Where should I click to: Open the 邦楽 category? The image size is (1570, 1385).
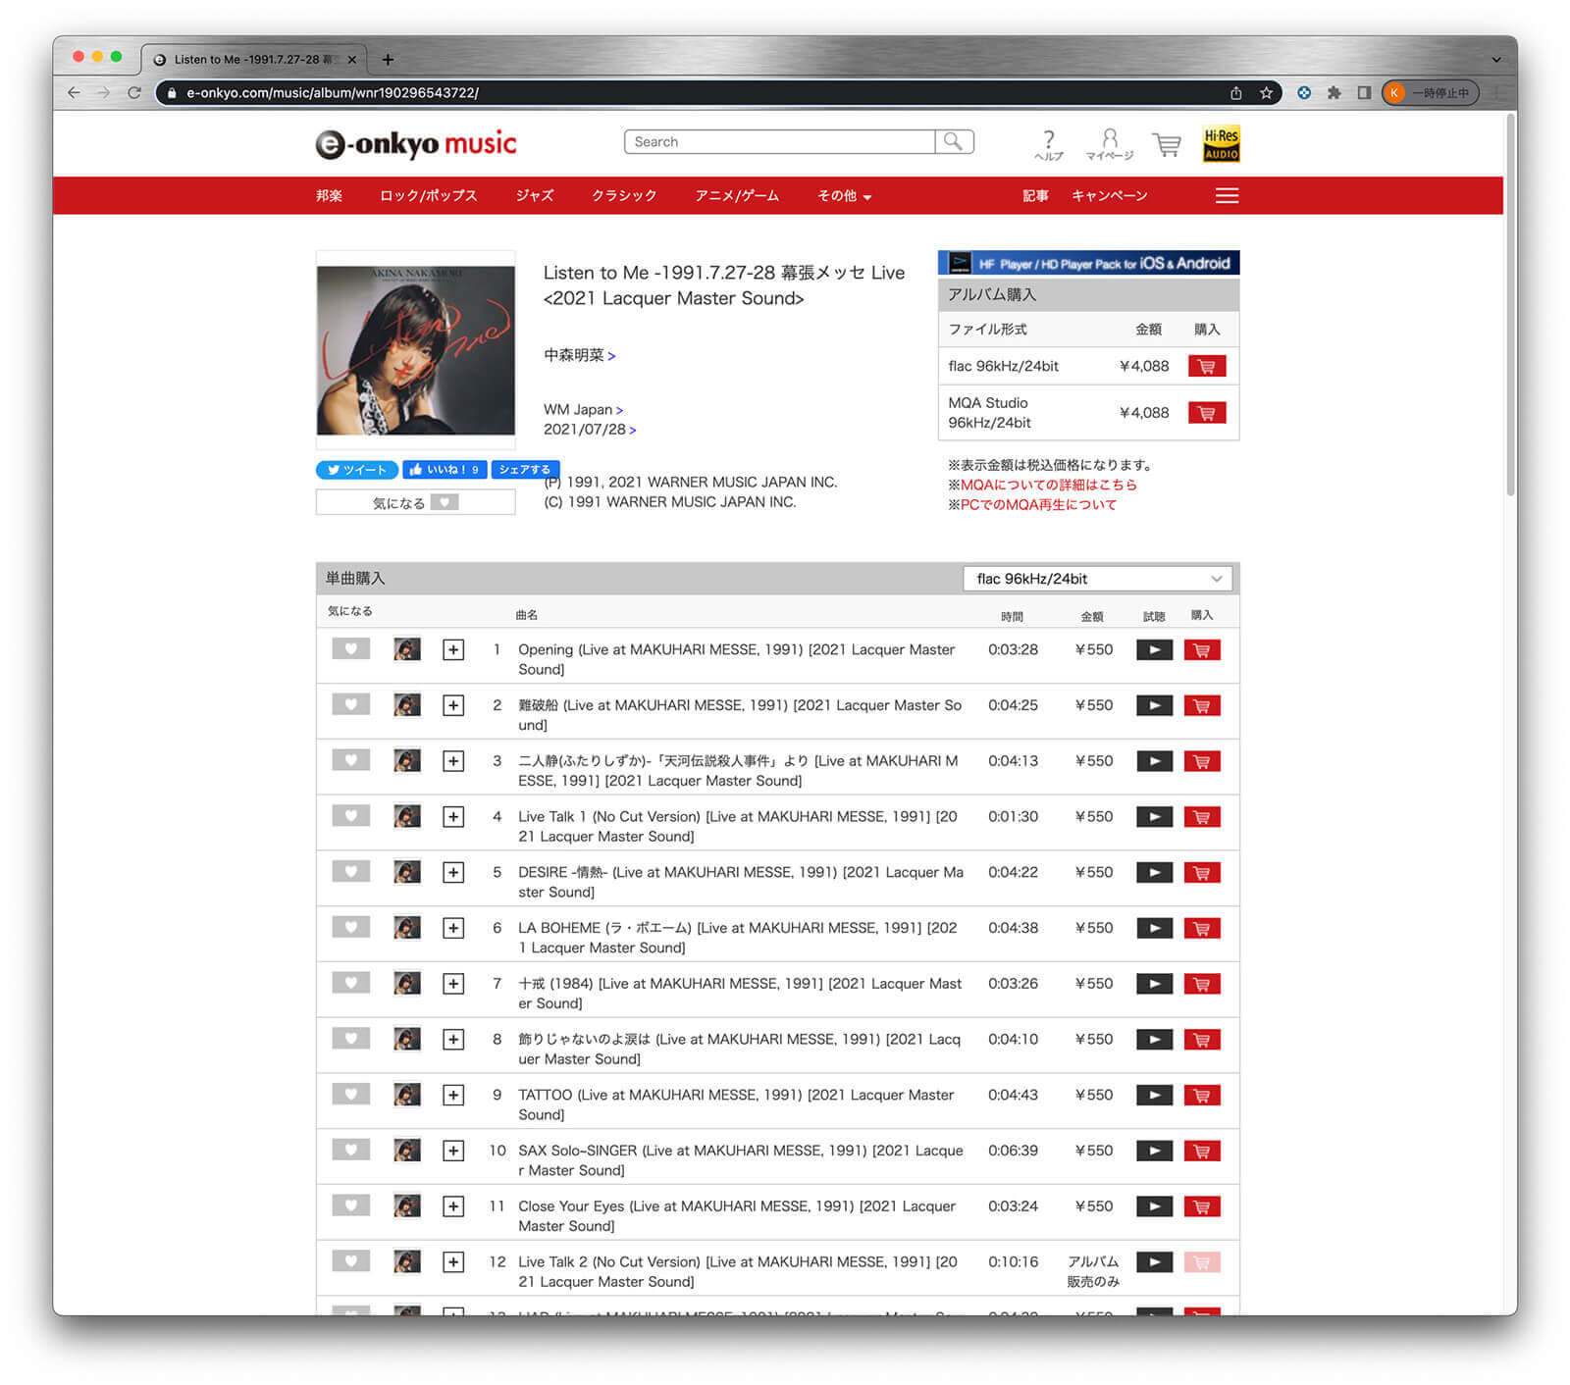[x=329, y=195]
